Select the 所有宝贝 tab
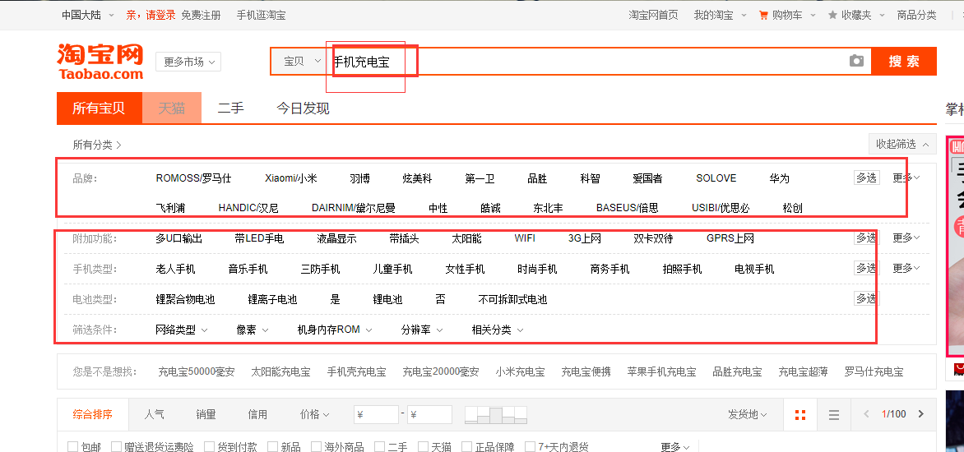Screen dimensions: 964x452 coord(99,108)
